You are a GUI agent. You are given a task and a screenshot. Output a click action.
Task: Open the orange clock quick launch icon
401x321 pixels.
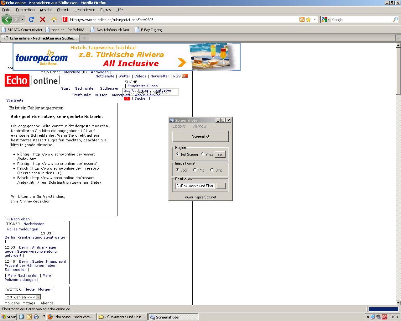point(29,317)
